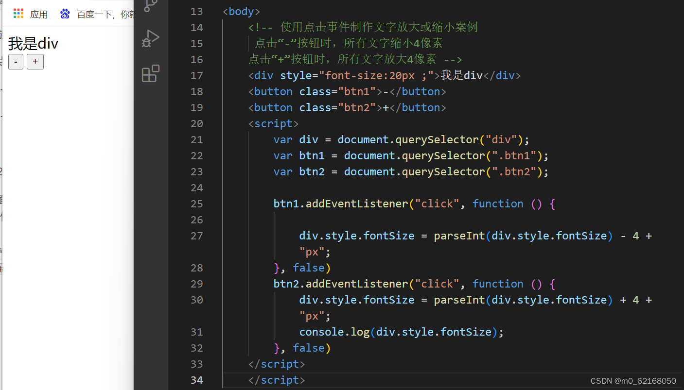
Task: Click line number 34 in the gutter
Action: tap(196, 380)
